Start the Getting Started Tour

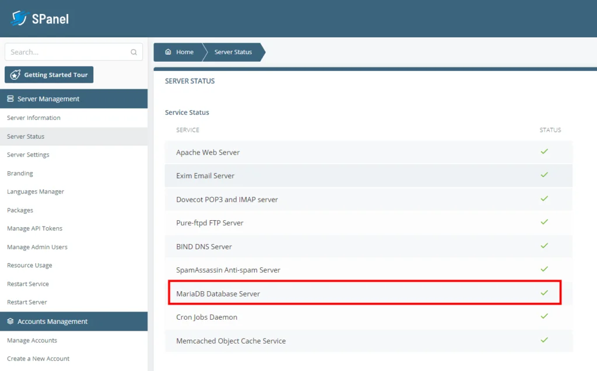coord(48,75)
